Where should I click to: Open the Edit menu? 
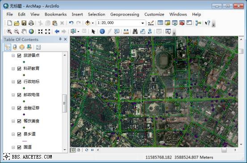(x=21, y=14)
